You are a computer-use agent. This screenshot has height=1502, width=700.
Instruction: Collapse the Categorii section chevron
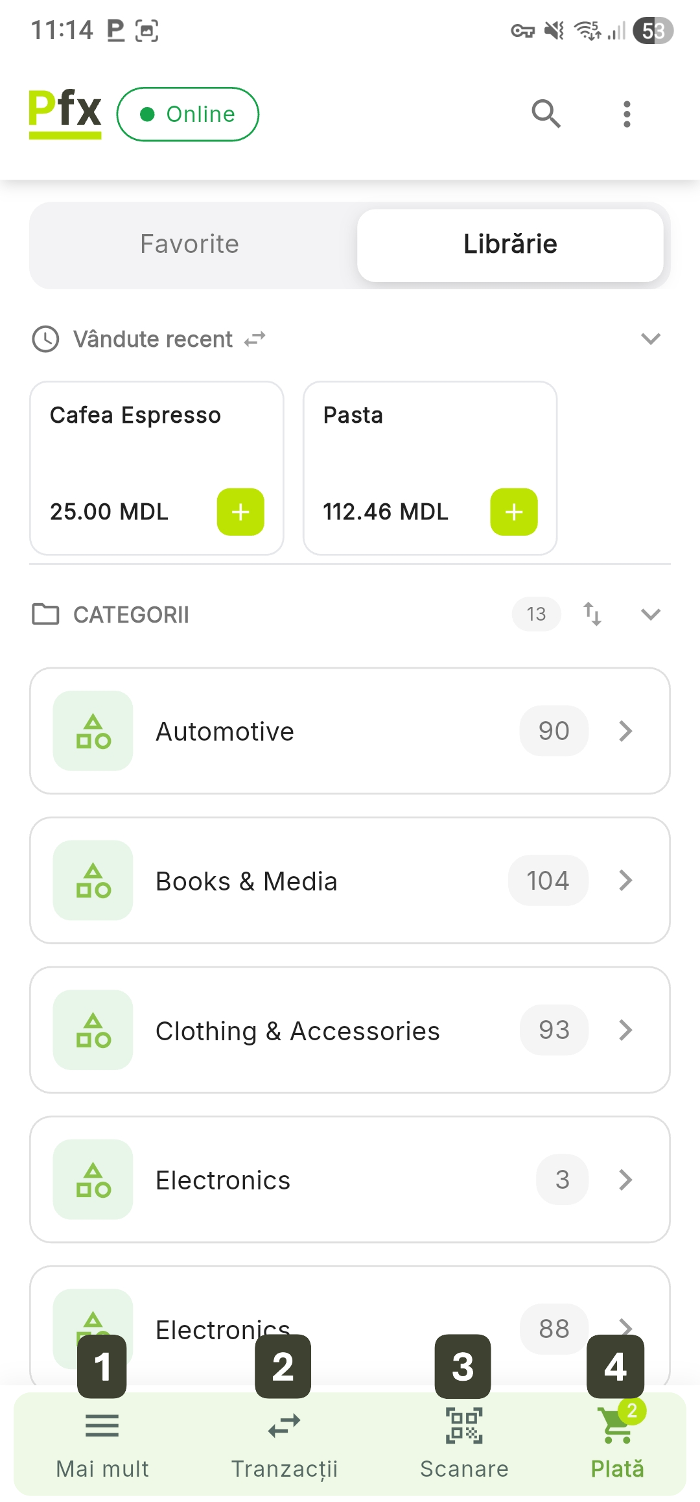click(x=650, y=614)
